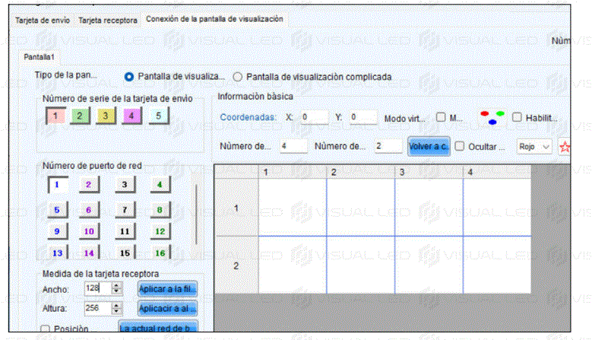Choose network port 2

coord(89,185)
